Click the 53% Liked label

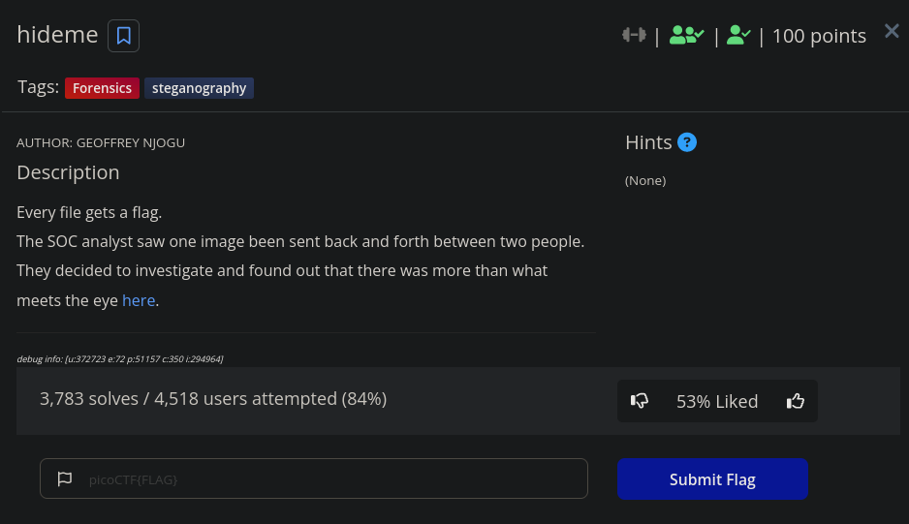(x=717, y=401)
